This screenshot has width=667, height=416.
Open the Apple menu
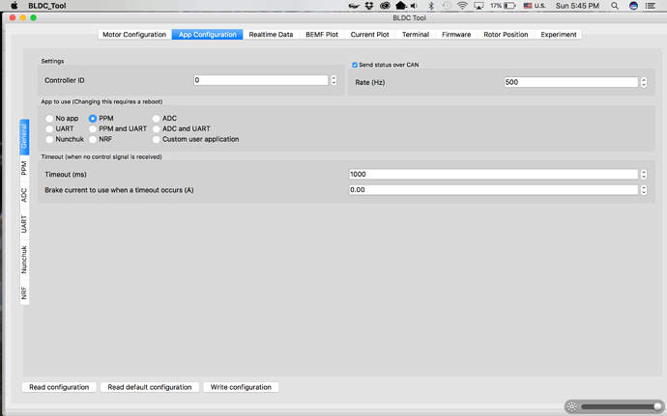point(14,6)
